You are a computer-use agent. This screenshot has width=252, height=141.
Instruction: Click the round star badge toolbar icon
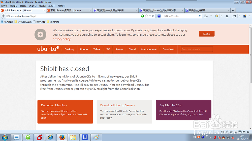click(x=217, y=16)
